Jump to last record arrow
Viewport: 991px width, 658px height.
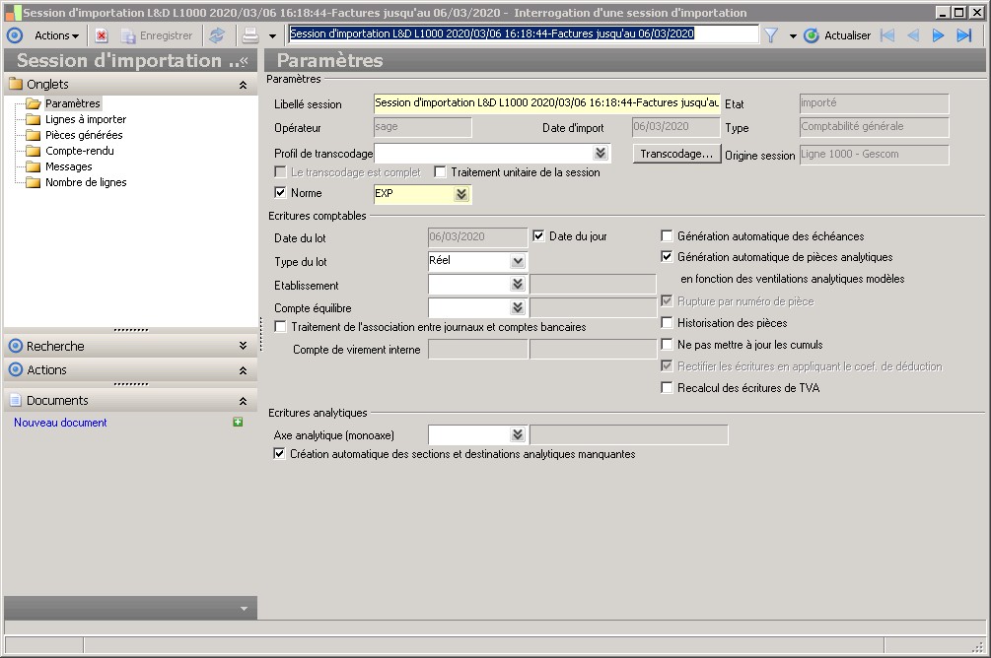[964, 35]
